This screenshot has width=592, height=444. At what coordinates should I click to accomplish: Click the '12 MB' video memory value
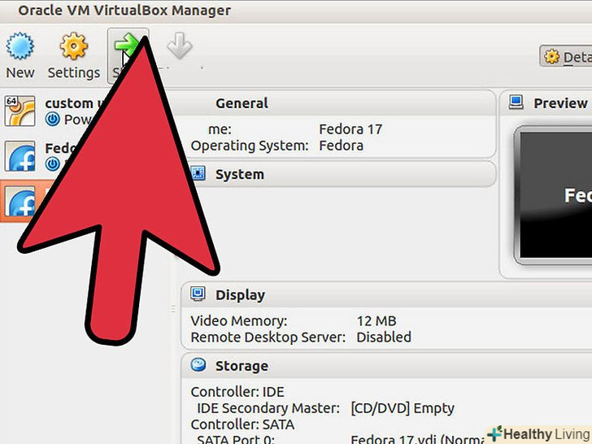point(377,321)
